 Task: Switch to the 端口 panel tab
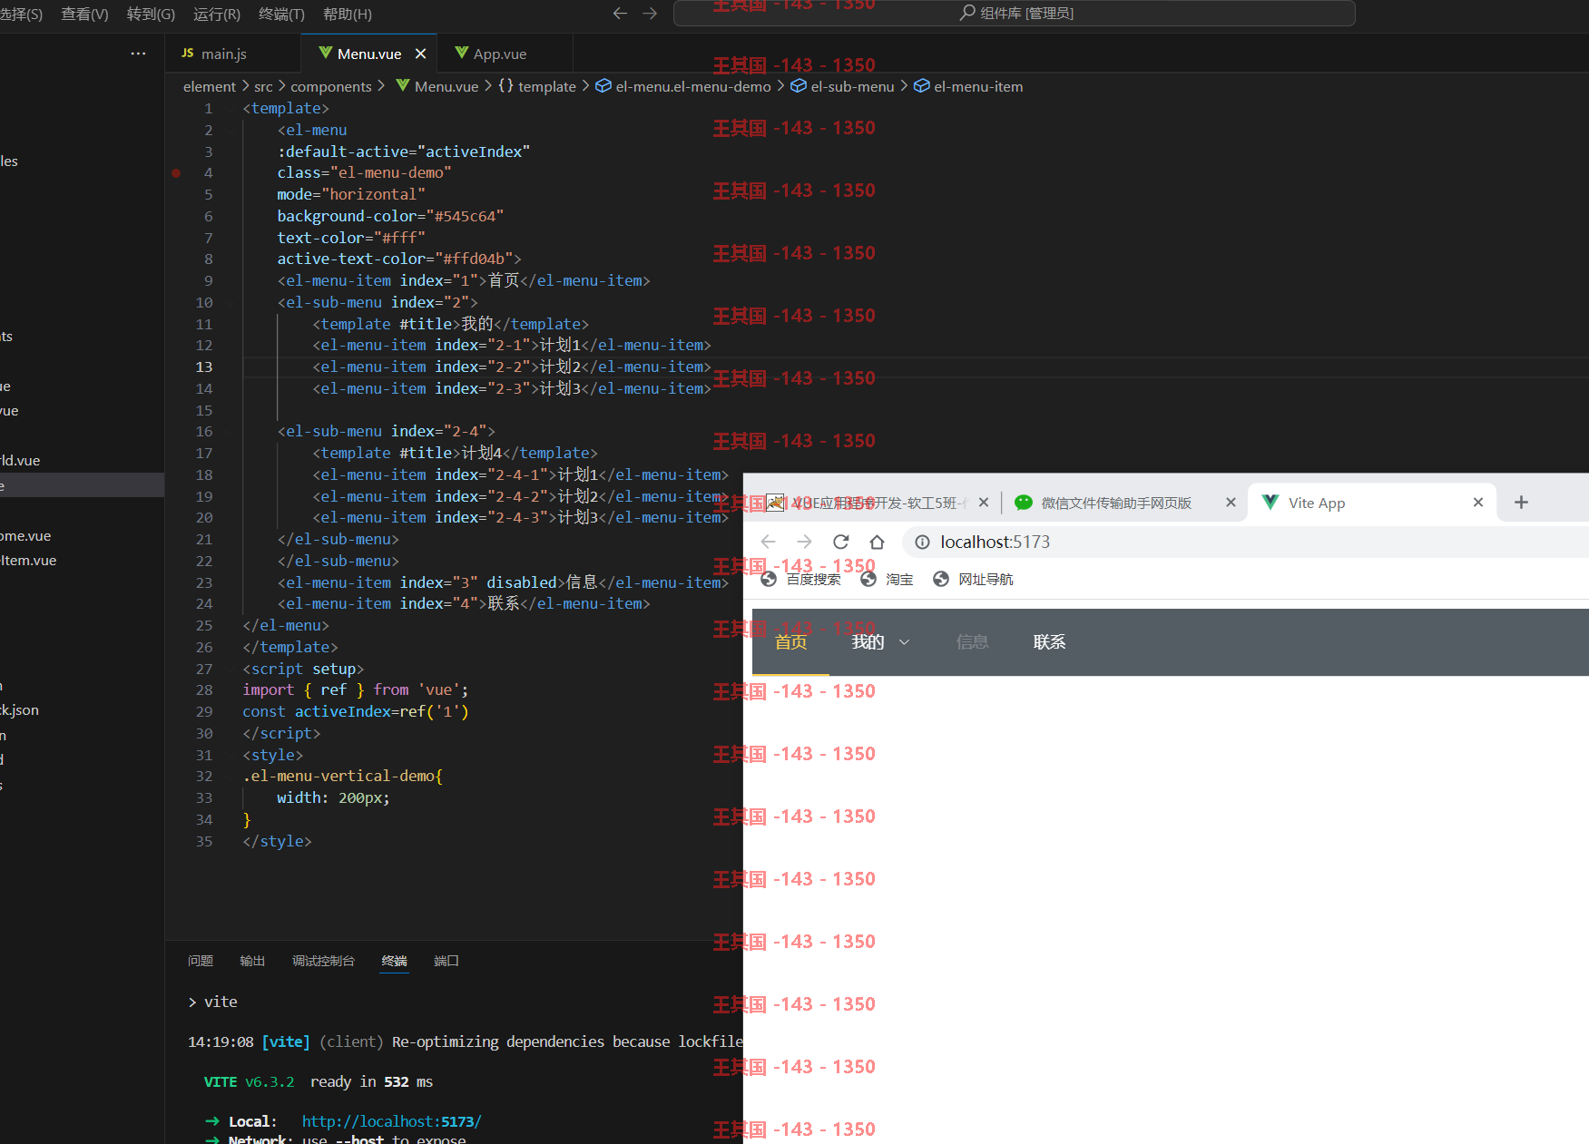pyautogui.click(x=446, y=961)
